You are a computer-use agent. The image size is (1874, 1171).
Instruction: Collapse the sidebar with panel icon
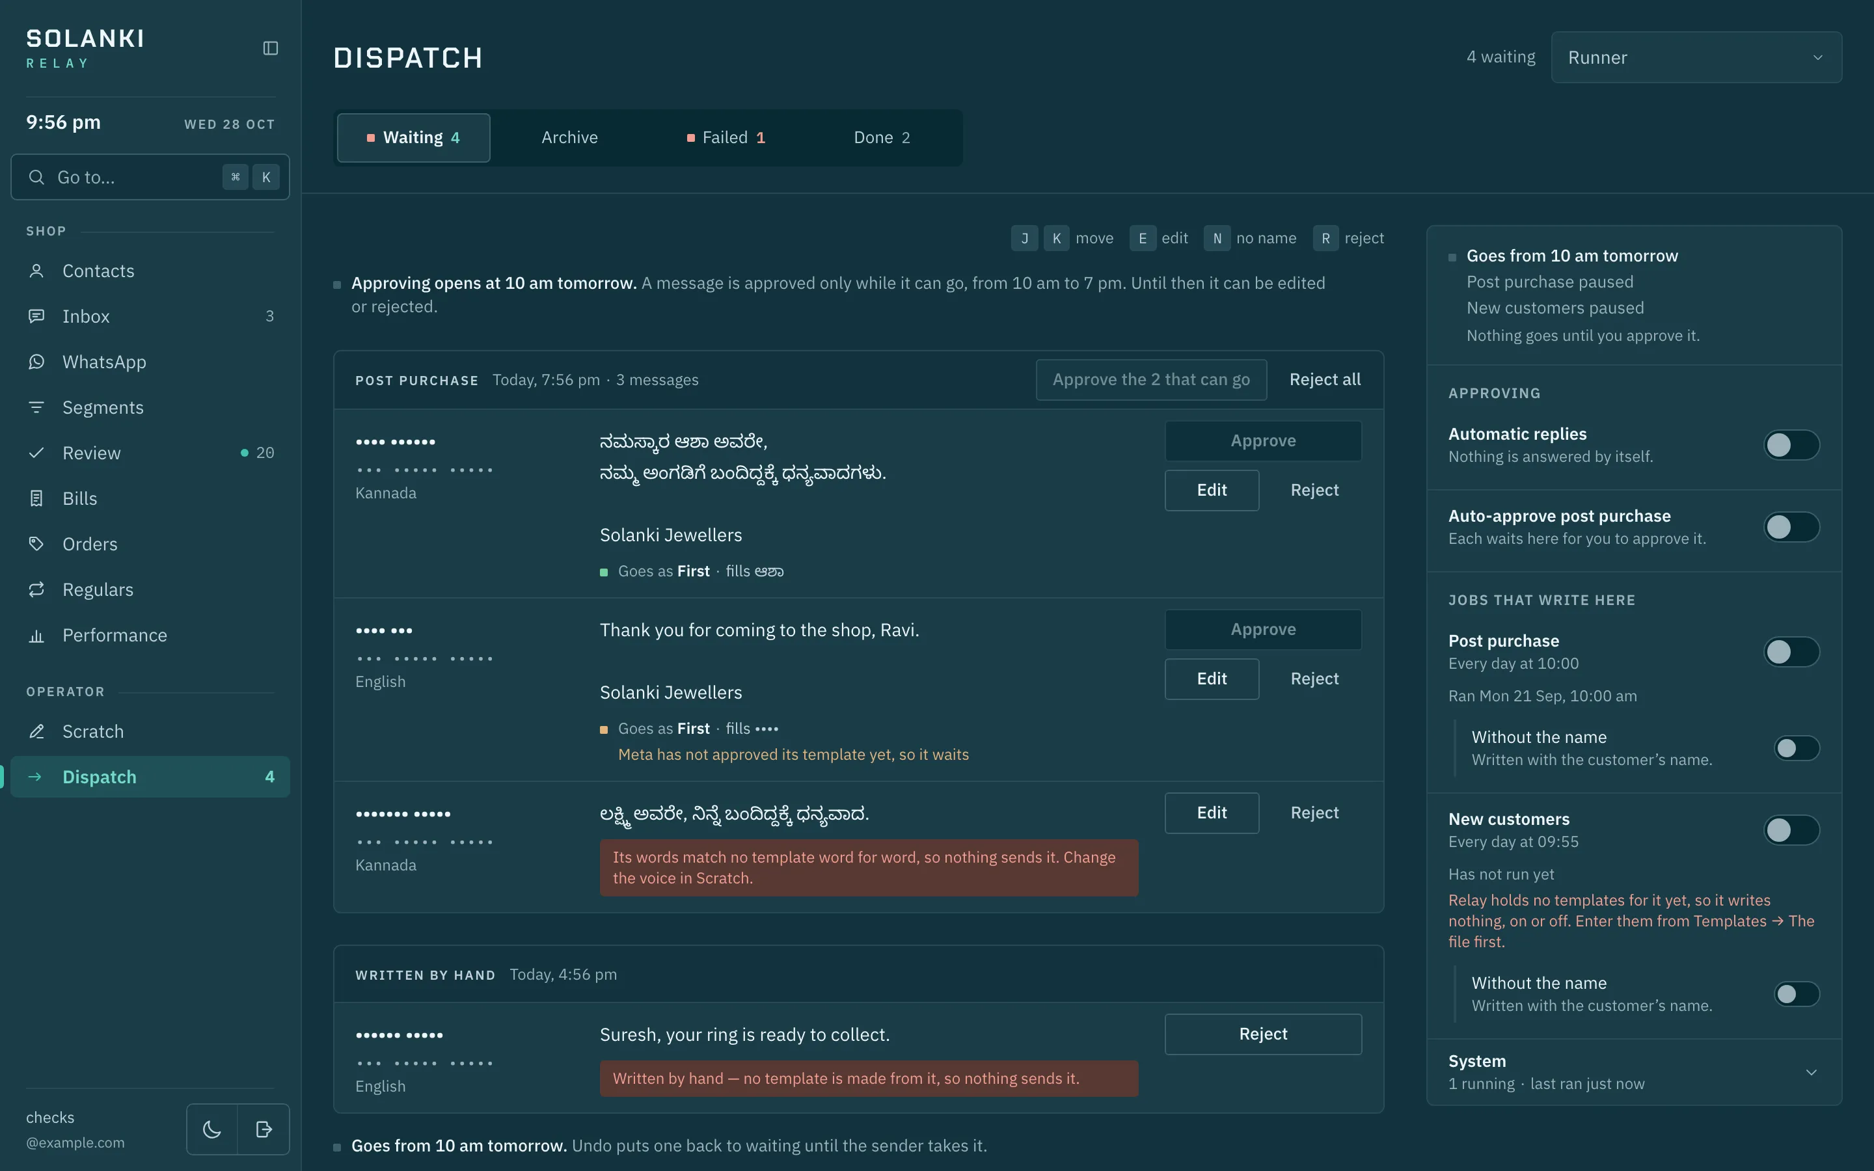pos(270,48)
